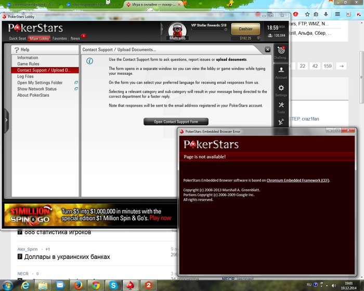
Task: Click the question mark Help header icon
Action: [17, 50]
